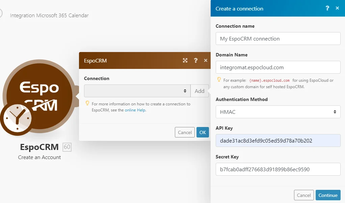Open the Authentication Method HMAC dropdown
This screenshot has width=345, height=203.
click(278, 112)
